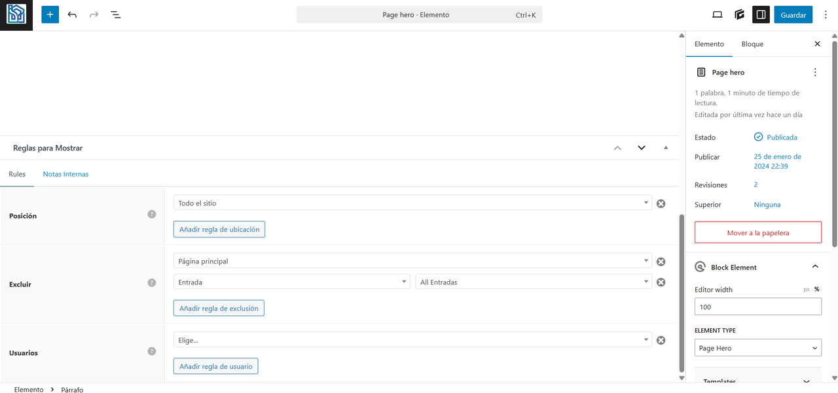This screenshot has height=393, width=838.
Task: Open the Page hero actions menu
Action: pos(815,72)
